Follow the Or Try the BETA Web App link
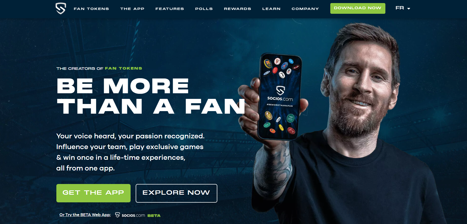 (x=85, y=215)
